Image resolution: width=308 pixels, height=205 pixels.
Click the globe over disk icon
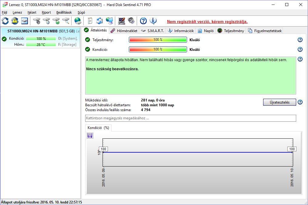pyautogui.click(x=78, y=21)
